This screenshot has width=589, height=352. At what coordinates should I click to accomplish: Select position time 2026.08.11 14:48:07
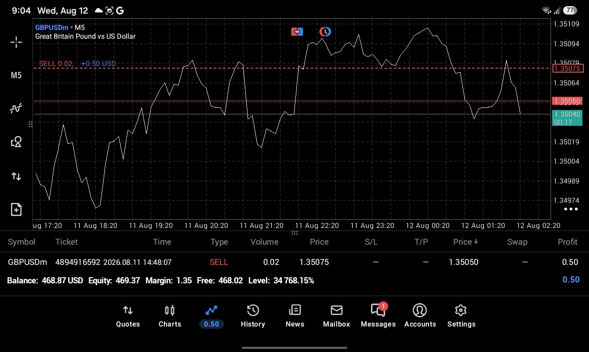[x=137, y=262]
